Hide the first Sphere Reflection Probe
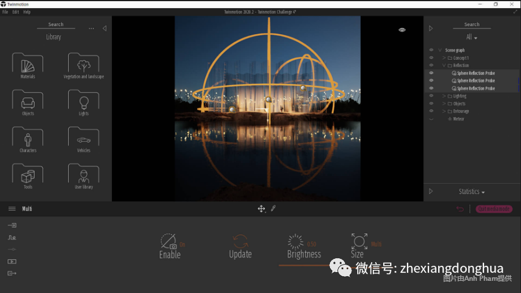 pyautogui.click(x=431, y=73)
